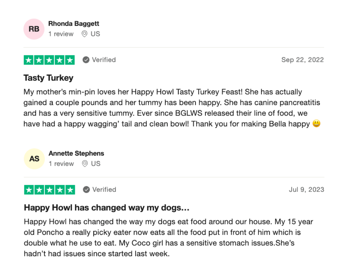Viewport: 344px width, 280px height.
Task: Open the Tasty Turkey review title
Action: [48, 78]
